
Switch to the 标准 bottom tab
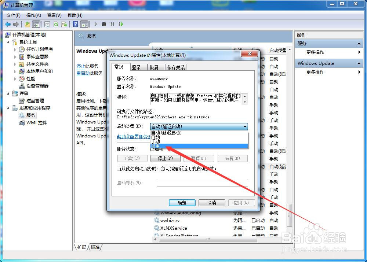[95, 247]
